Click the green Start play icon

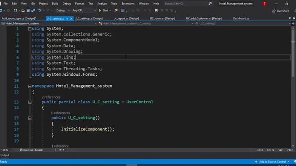click(x=100, y=11)
